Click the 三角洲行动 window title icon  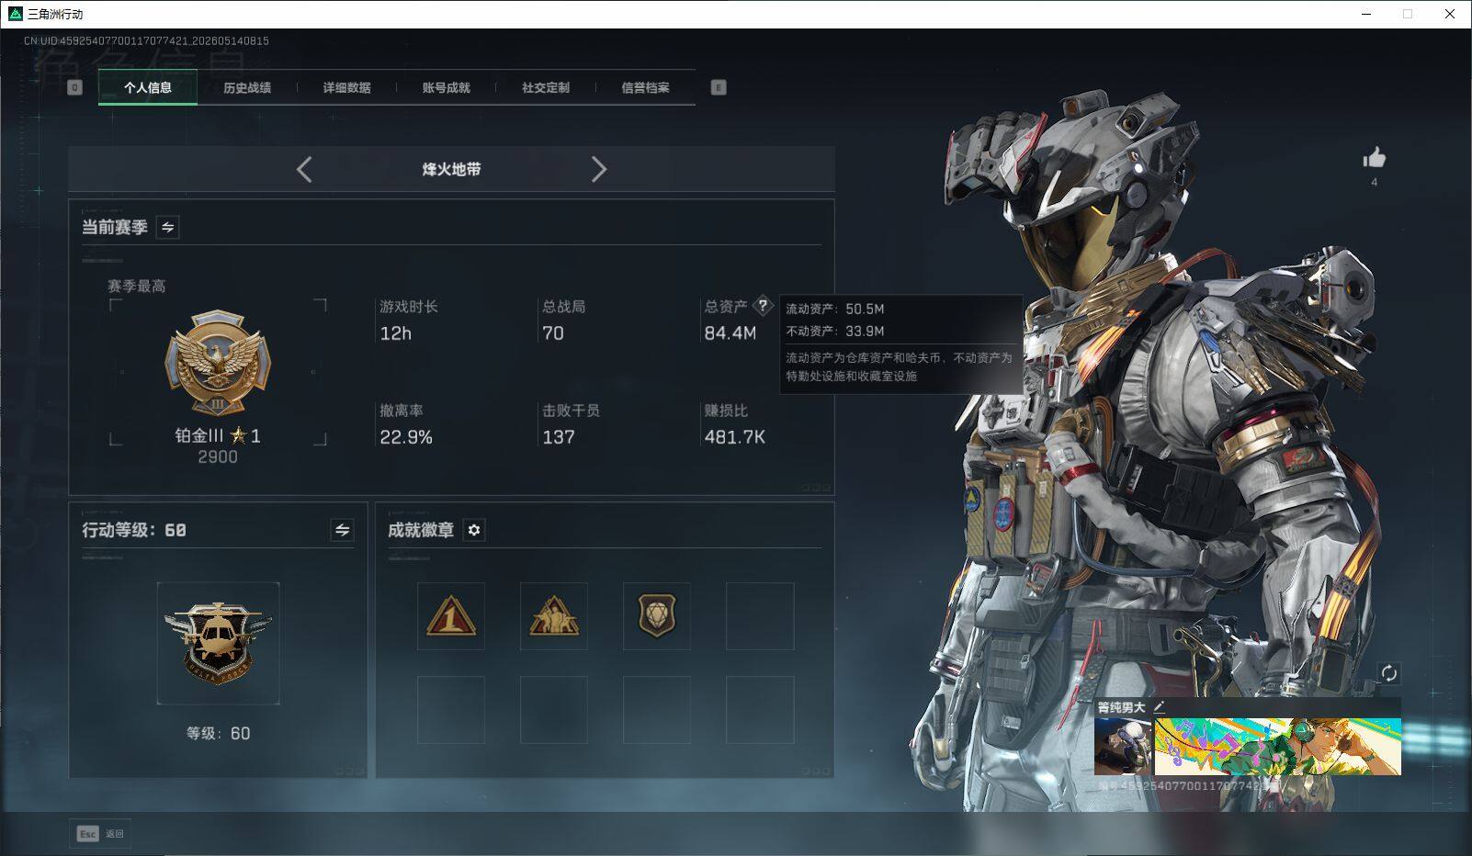15,14
